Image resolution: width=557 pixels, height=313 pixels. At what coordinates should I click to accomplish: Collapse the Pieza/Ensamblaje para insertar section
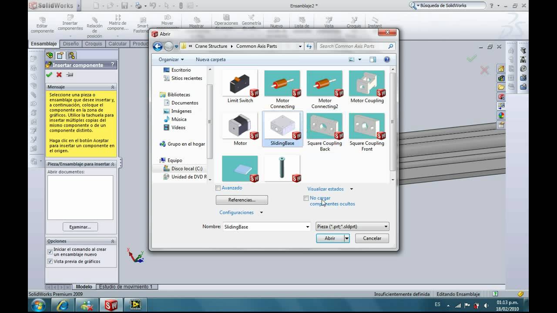coord(113,164)
